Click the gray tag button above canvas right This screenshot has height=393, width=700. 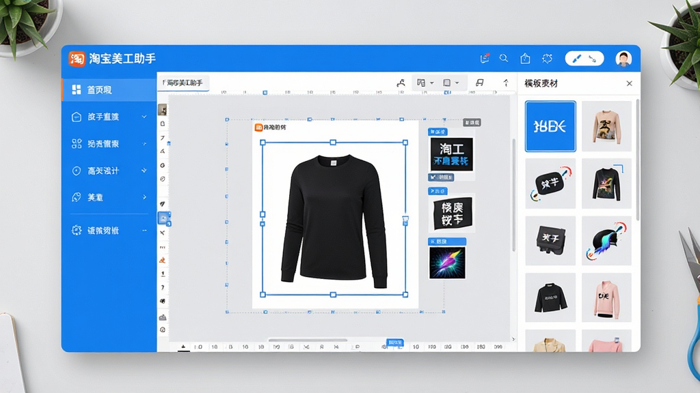[472, 122]
